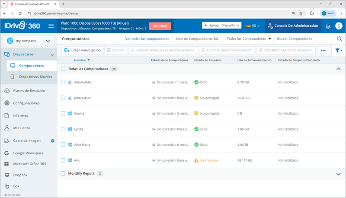Check the box next to Alice Maria
Image resolution: width=346 pixels, height=198 pixels.
tap(63, 144)
